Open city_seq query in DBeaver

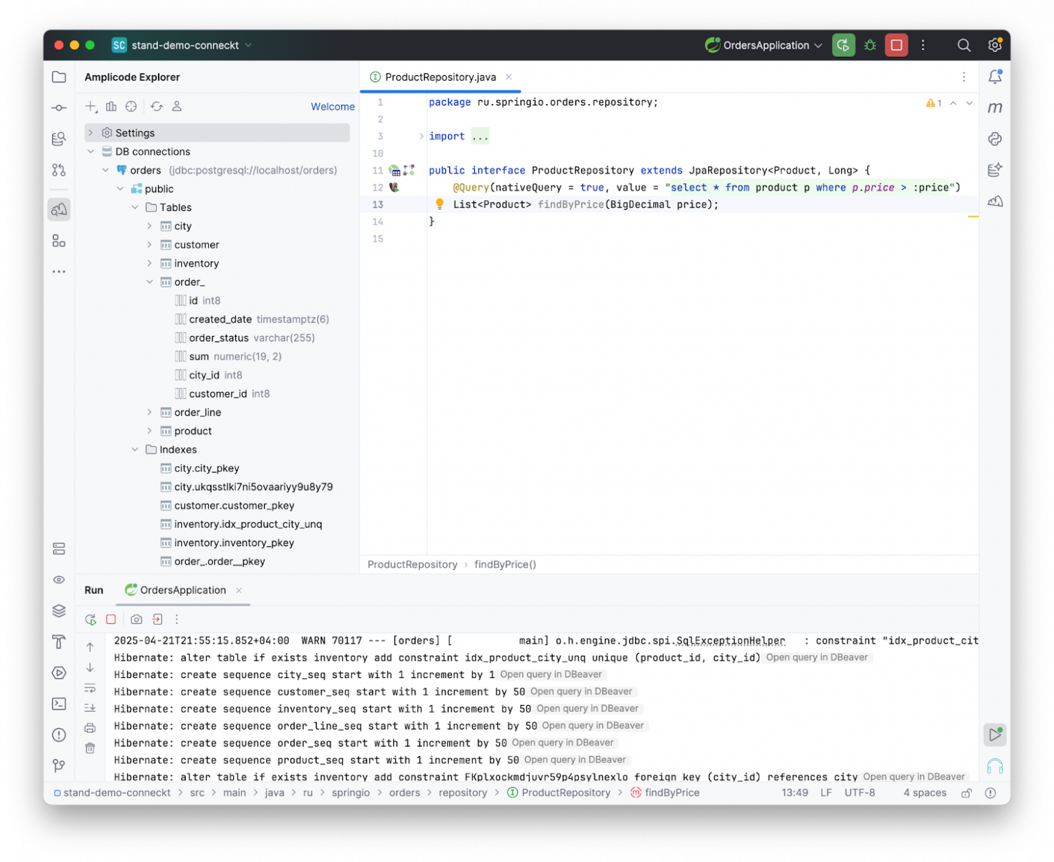tap(551, 674)
